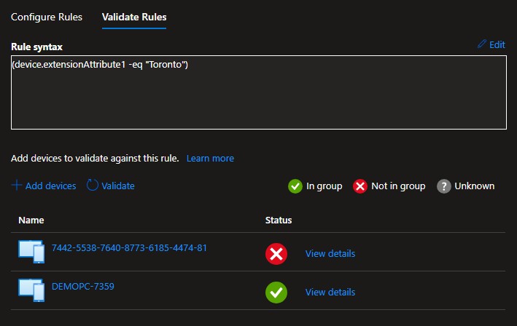
Task: Select the Validate Rules tab
Action: (134, 17)
